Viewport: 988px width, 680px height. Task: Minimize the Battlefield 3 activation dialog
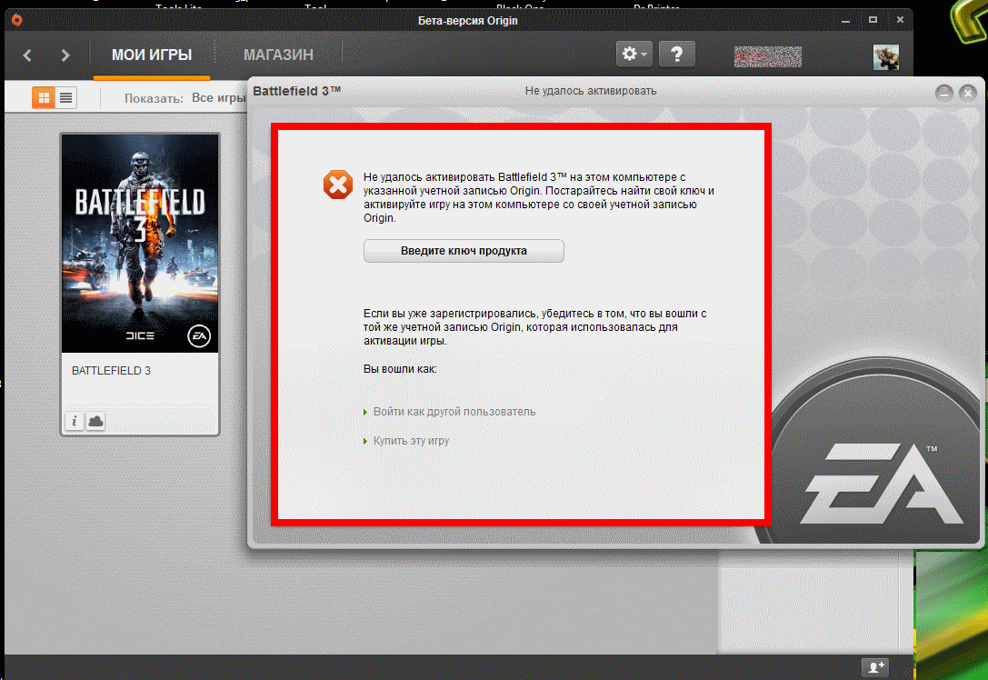pyautogui.click(x=943, y=94)
